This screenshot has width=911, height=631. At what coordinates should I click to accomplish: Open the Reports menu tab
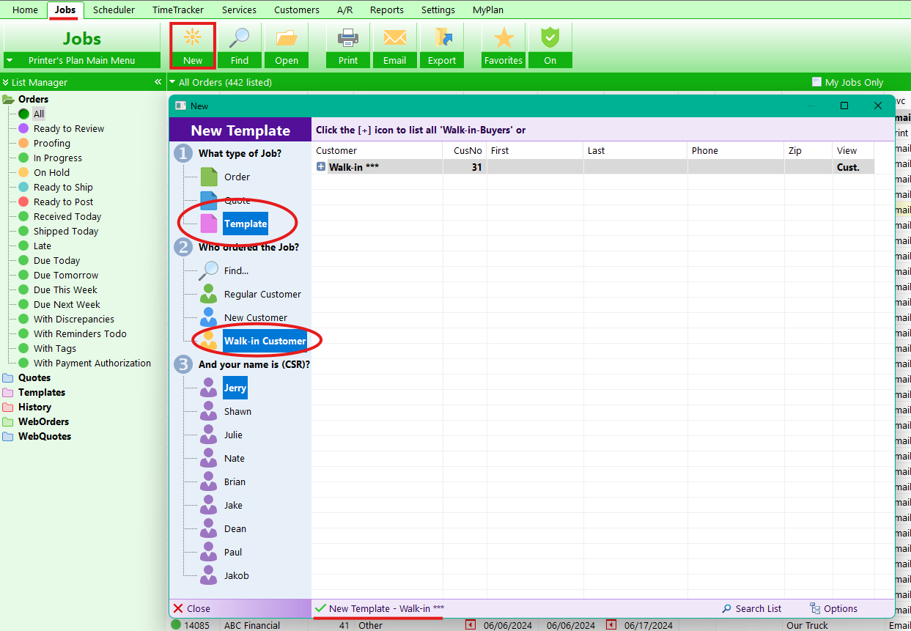[386, 10]
